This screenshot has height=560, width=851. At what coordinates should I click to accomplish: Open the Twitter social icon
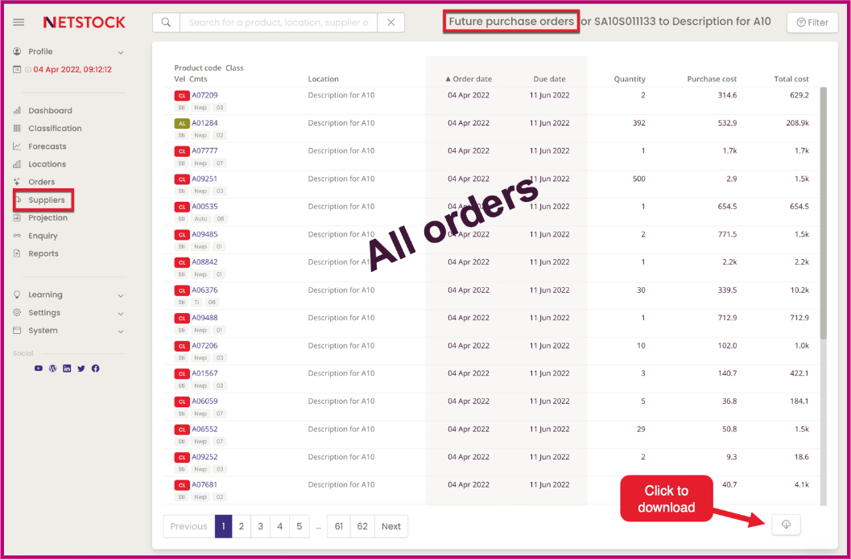[x=81, y=369]
